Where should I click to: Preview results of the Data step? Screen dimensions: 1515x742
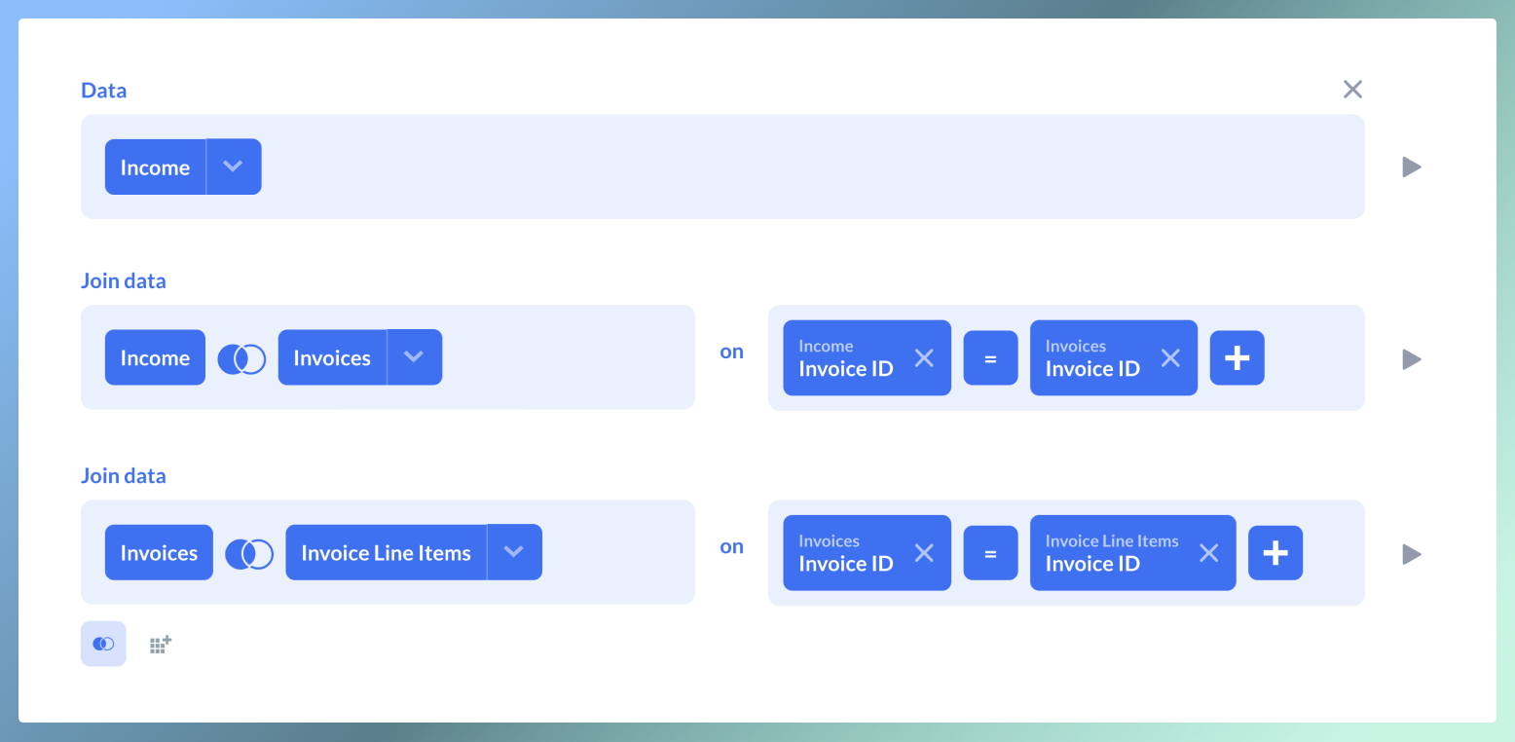pyautogui.click(x=1411, y=167)
